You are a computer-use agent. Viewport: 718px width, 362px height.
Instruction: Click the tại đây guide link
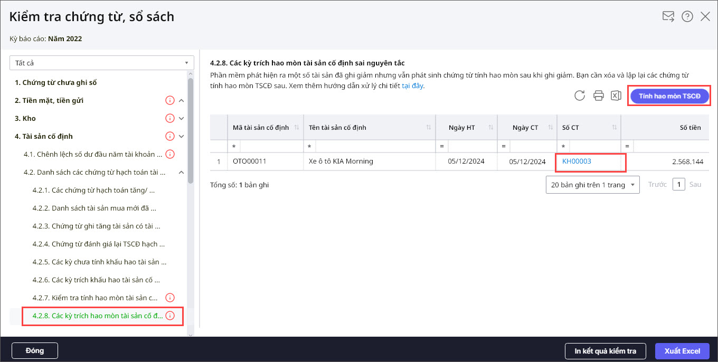click(x=412, y=85)
